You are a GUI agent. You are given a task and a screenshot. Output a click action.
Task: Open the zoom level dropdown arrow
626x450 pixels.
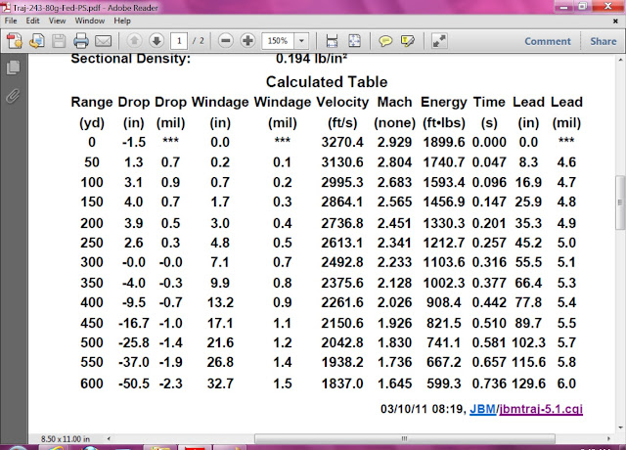301,41
